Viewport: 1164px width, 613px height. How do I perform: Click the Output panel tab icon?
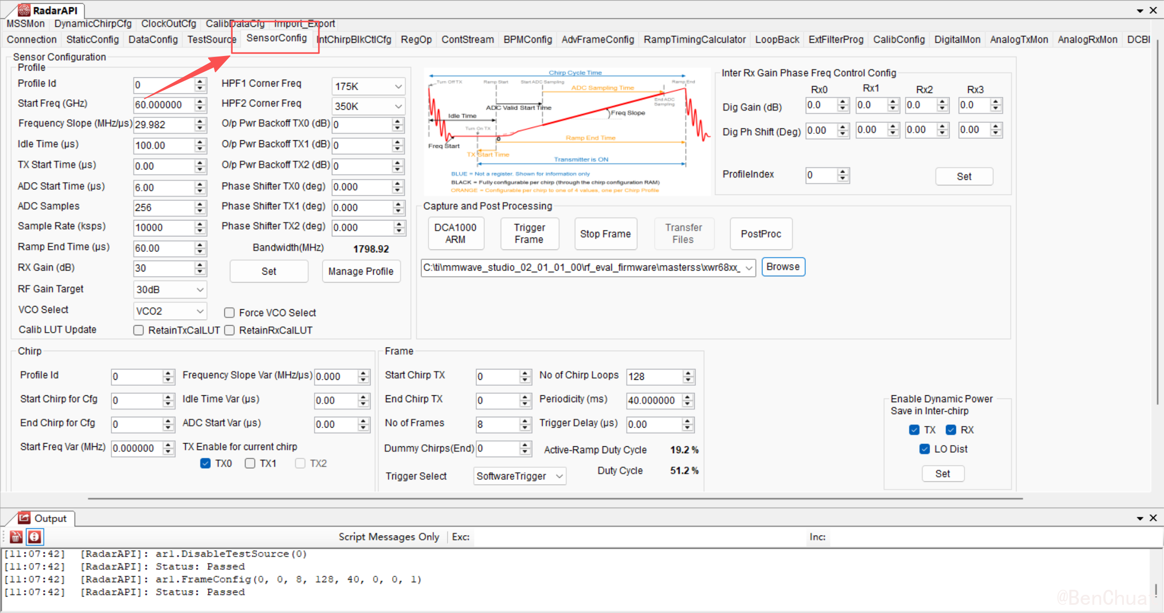click(x=24, y=518)
